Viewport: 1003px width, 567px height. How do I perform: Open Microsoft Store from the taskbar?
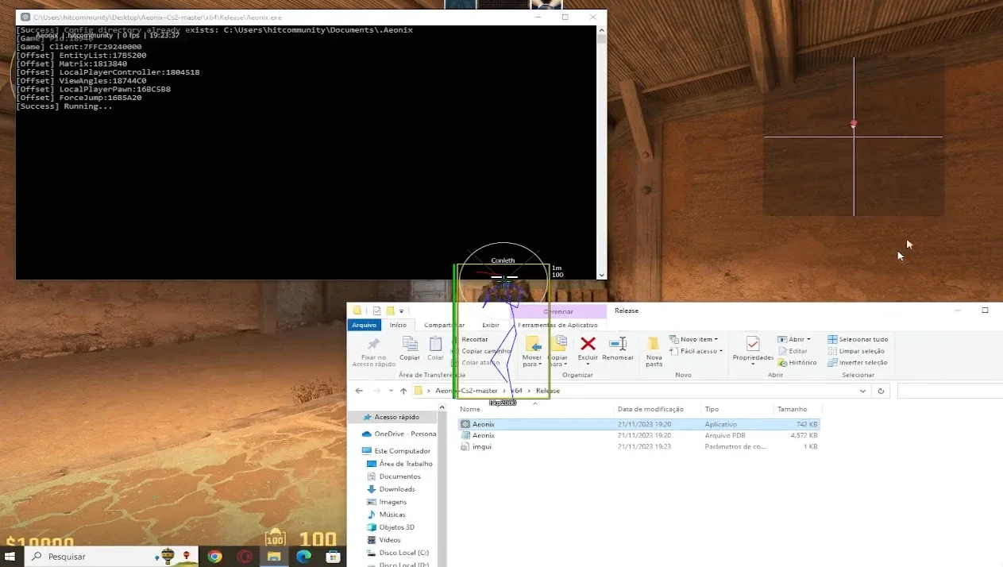(x=334, y=557)
